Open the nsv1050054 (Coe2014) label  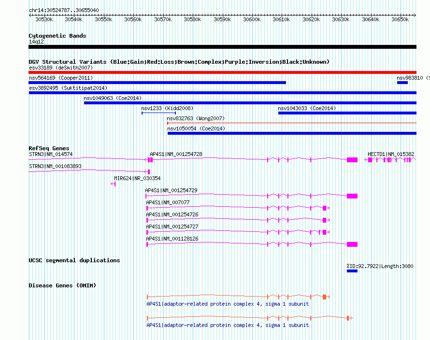click(x=196, y=128)
